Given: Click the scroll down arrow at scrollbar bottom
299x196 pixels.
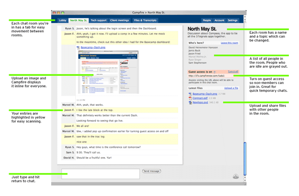Looking at the screenshot, I should point(245,180).
